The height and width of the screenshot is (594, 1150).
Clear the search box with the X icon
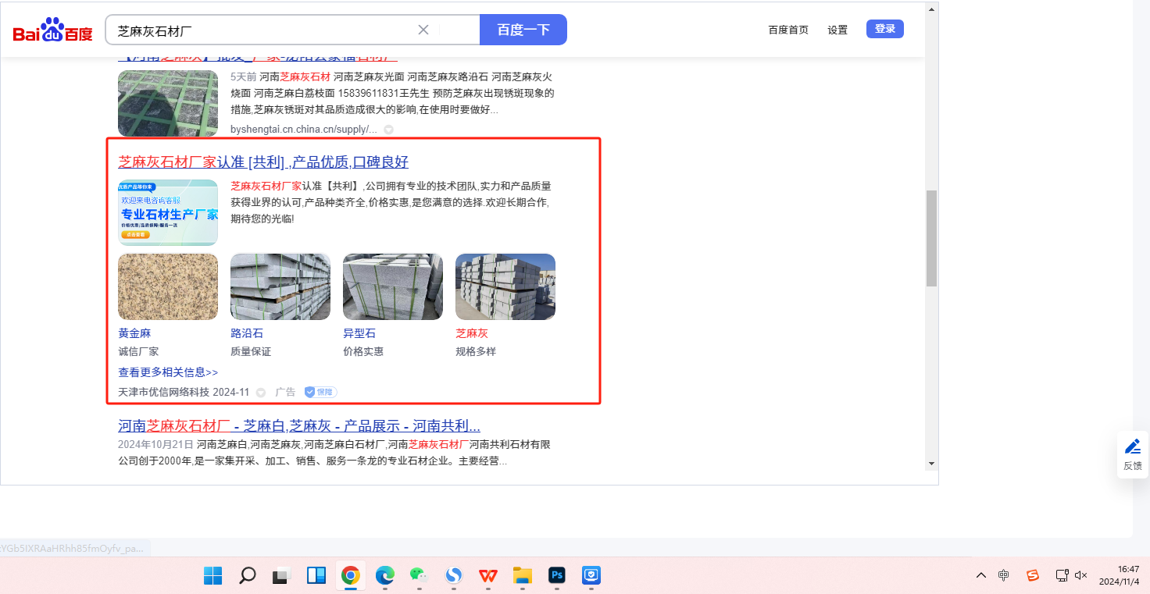(x=423, y=30)
